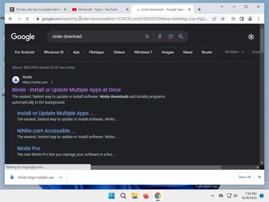Open the notification badge in the taskbar
Image resolution: width=269 pixels, height=202 pixels.
pyautogui.click(x=262, y=196)
